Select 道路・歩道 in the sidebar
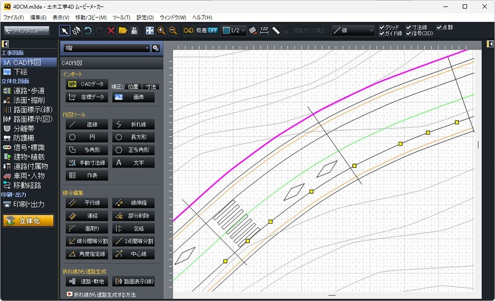The width and height of the screenshot is (495, 301). [28, 91]
